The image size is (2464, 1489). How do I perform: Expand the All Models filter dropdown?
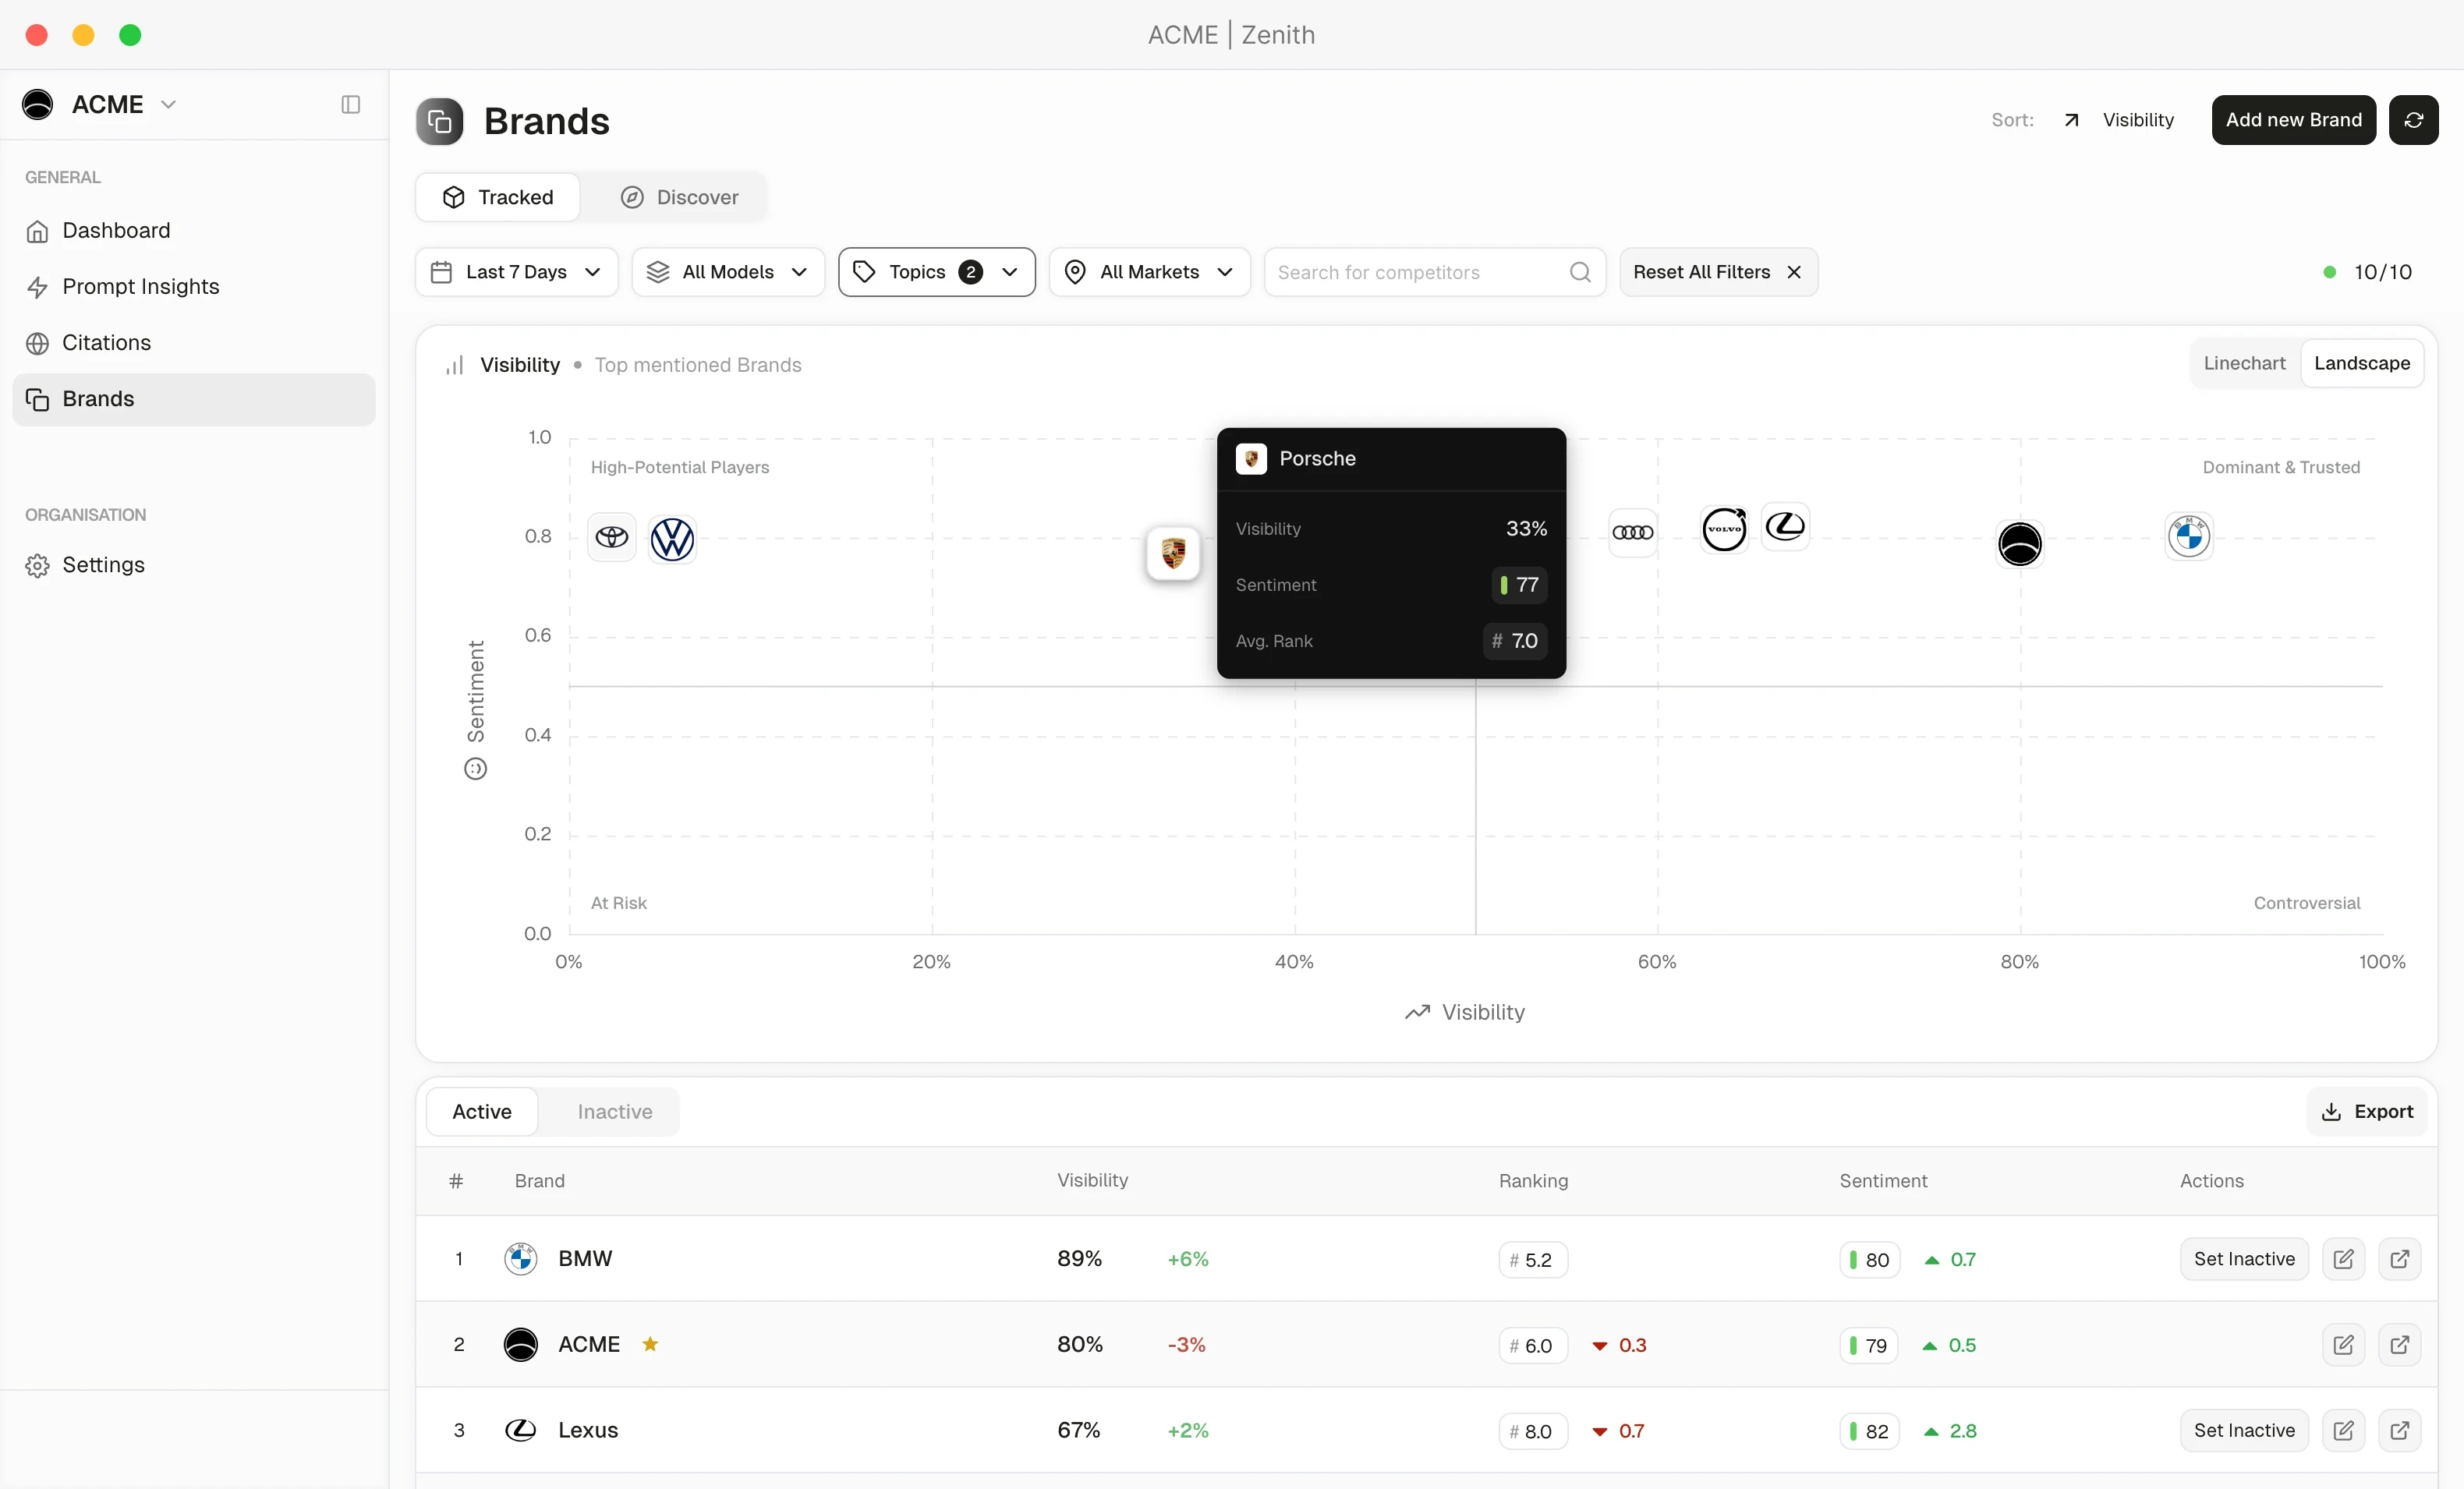pyautogui.click(x=727, y=272)
